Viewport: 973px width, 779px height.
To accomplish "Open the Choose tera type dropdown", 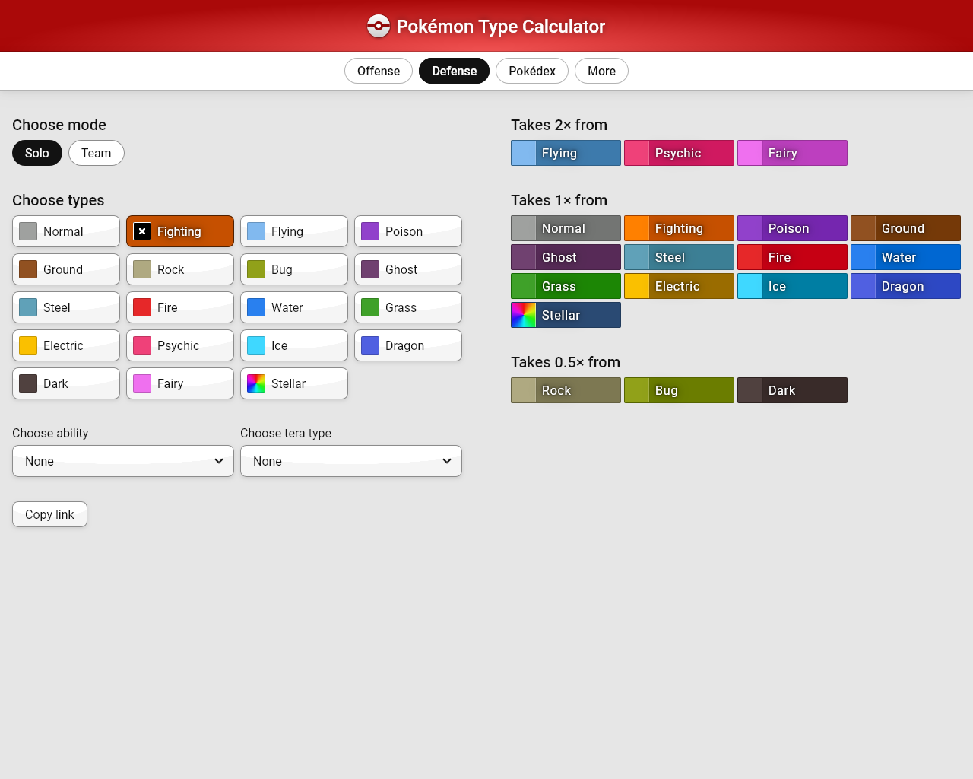I will point(351,461).
